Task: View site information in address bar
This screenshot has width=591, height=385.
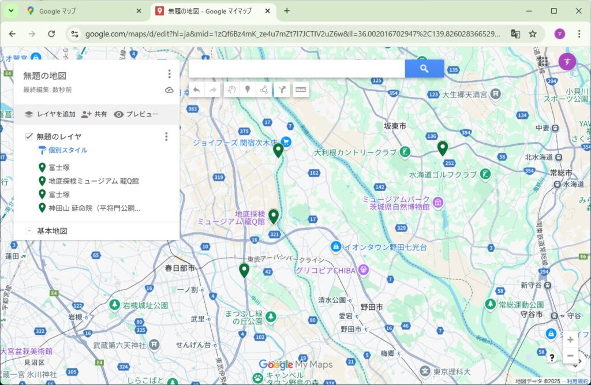Action: [x=74, y=34]
